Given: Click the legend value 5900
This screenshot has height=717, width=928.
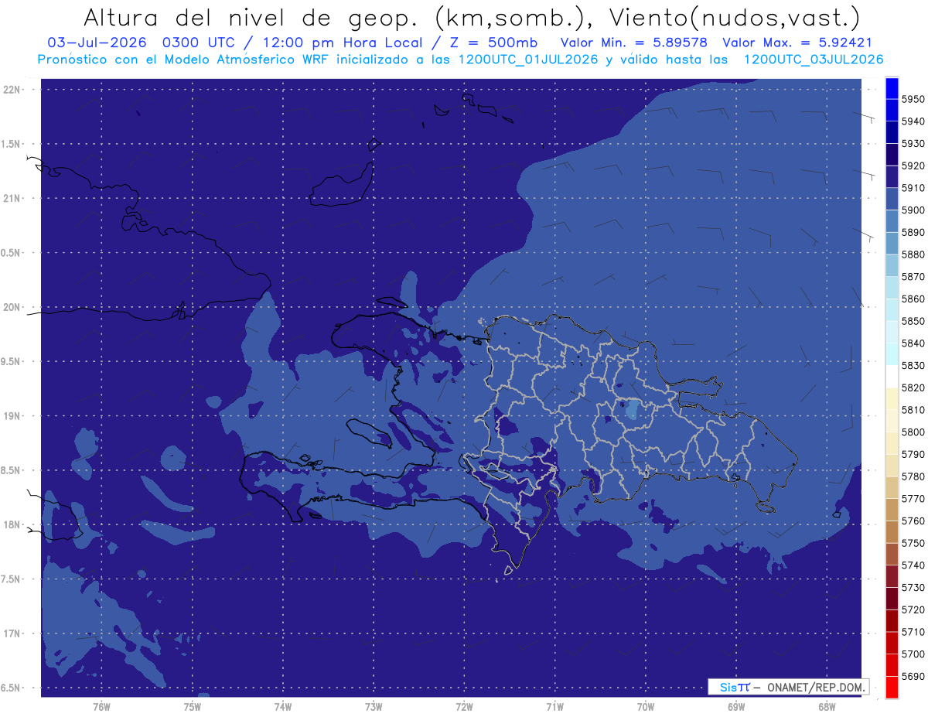Looking at the screenshot, I should tap(913, 210).
